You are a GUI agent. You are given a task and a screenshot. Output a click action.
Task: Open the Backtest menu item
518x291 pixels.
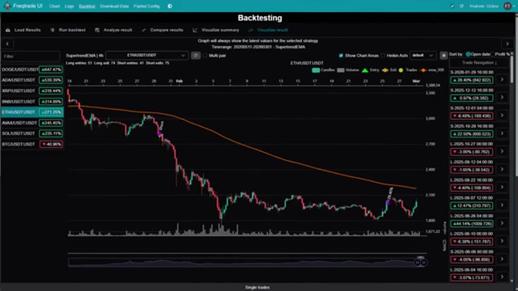[87, 6]
